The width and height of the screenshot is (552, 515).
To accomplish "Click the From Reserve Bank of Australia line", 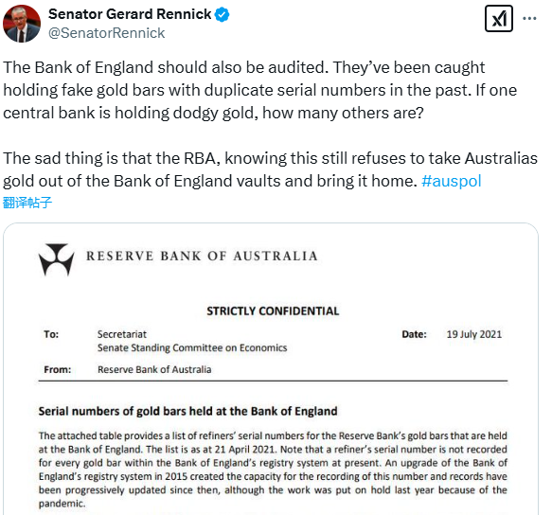I will 128,369.
